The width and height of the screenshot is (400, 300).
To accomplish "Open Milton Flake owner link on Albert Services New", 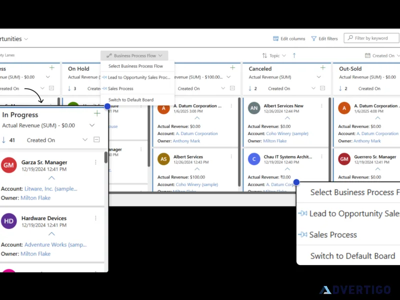I will [274, 141].
